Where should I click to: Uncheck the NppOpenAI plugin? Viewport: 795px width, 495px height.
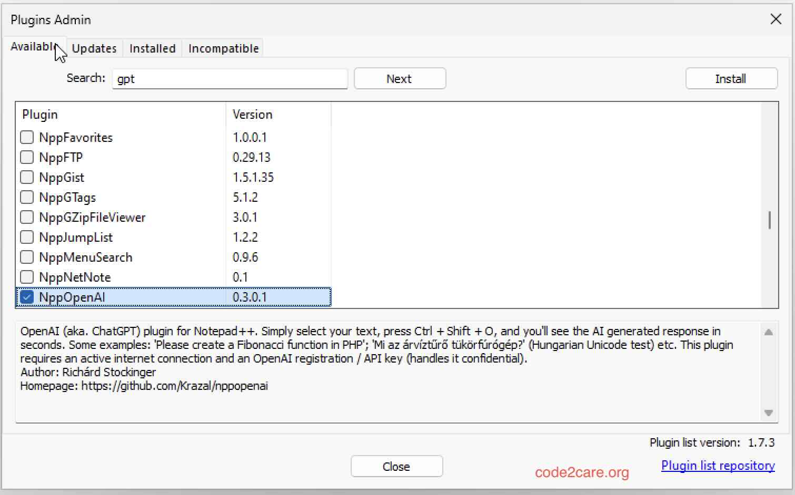click(27, 297)
